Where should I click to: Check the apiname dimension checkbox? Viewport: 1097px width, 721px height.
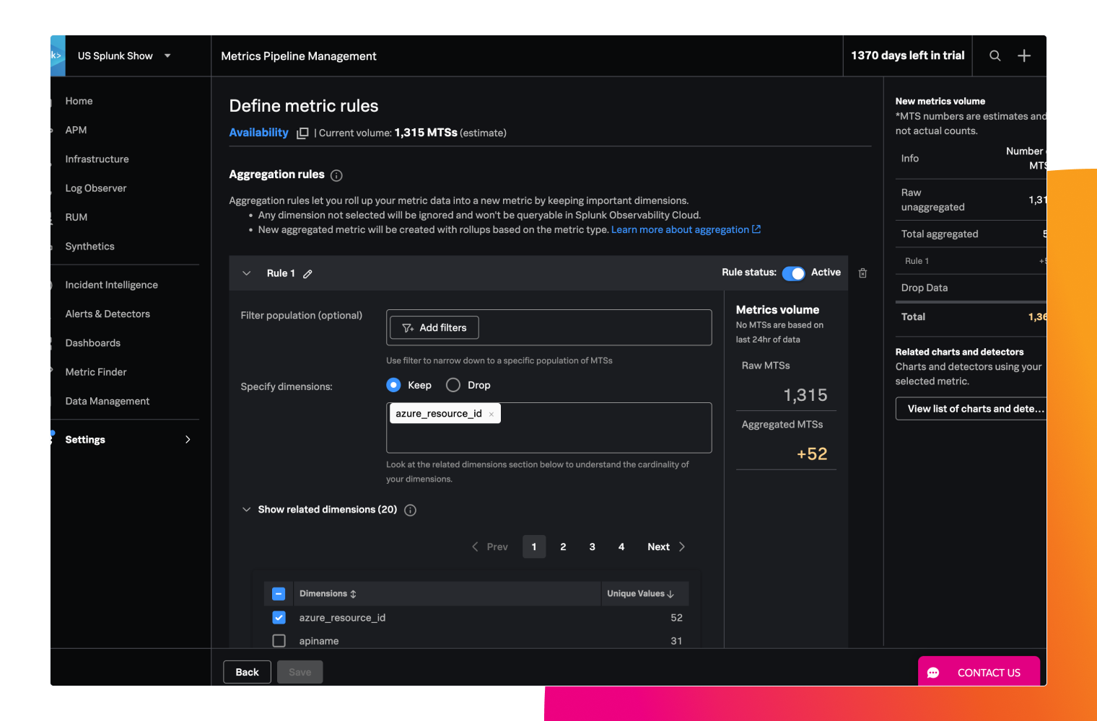(x=279, y=641)
